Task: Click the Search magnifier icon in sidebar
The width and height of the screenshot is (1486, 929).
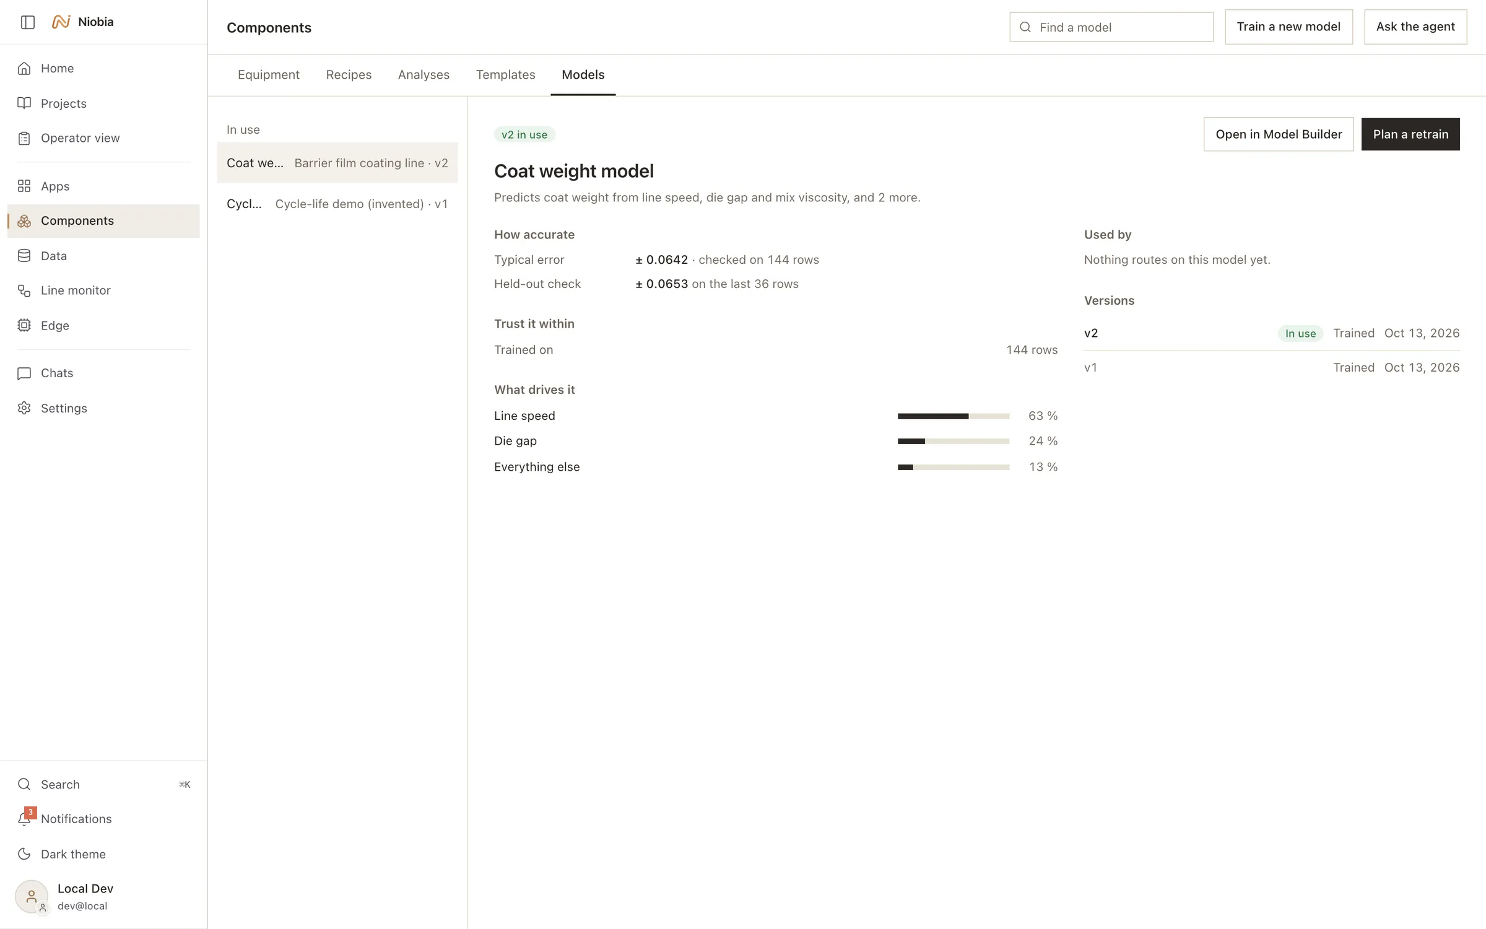Action: click(x=24, y=784)
